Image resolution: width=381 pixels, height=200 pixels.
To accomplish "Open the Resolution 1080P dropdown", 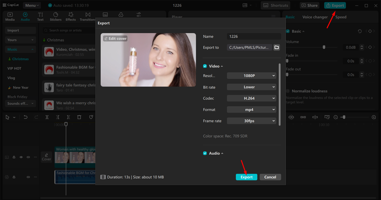I will click(x=252, y=76).
